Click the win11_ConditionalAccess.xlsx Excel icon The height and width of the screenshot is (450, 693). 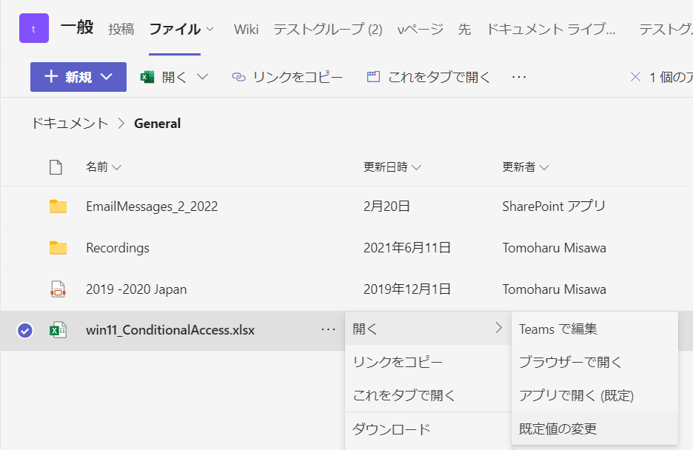click(58, 330)
